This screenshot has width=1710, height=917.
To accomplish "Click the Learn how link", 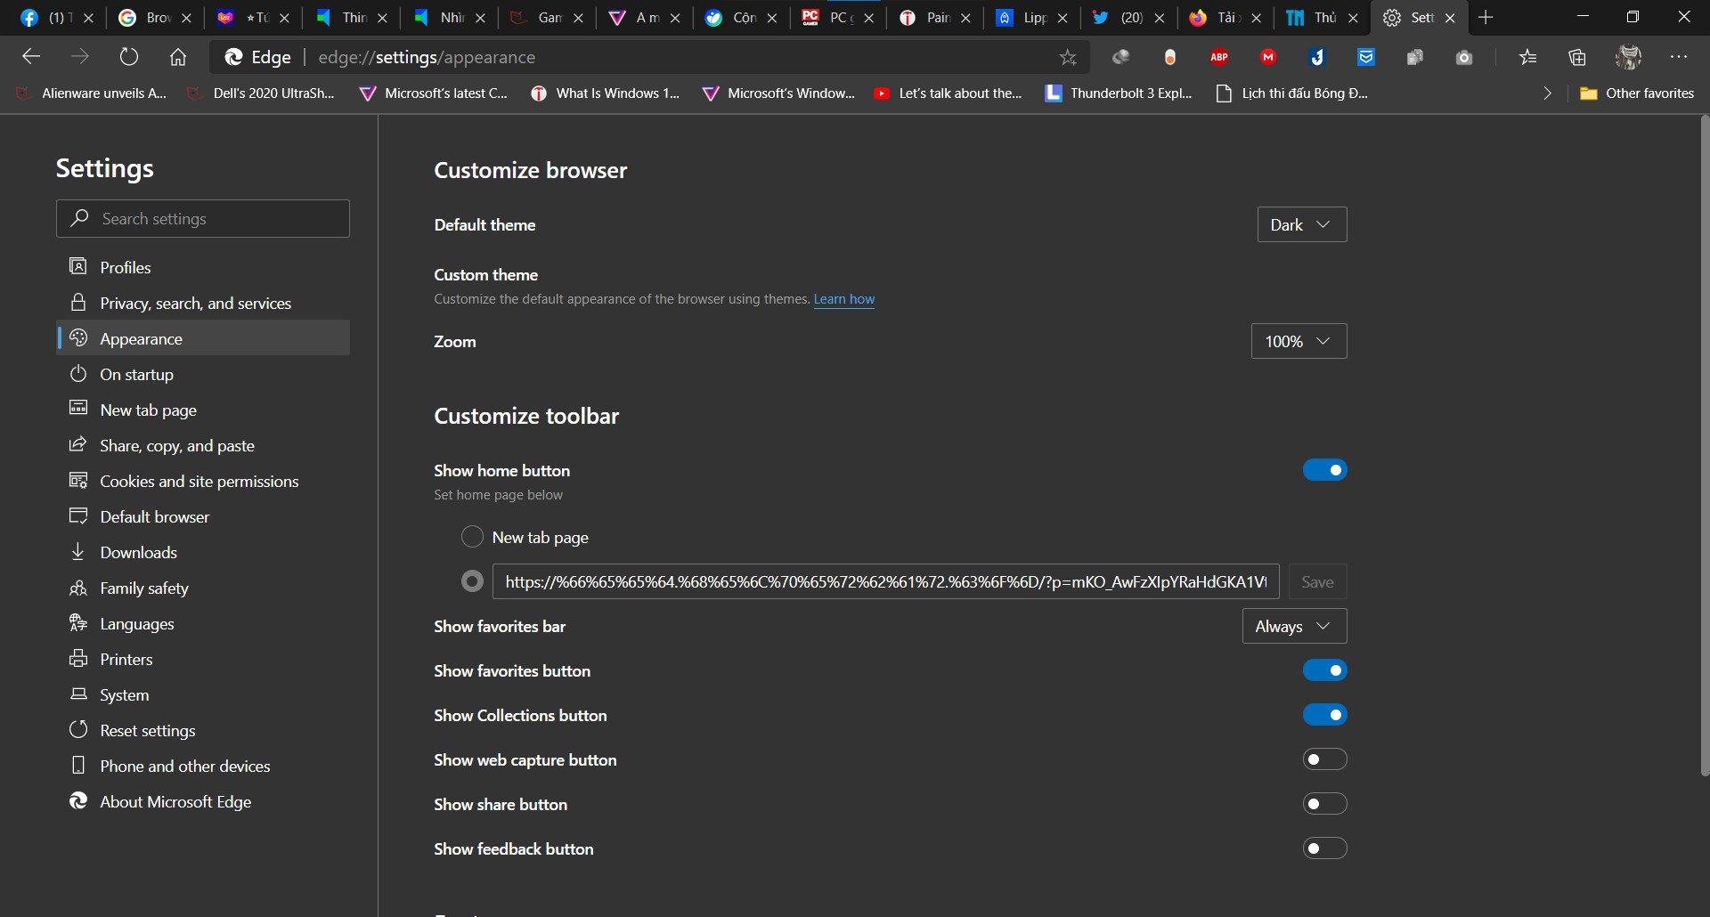I will (843, 299).
